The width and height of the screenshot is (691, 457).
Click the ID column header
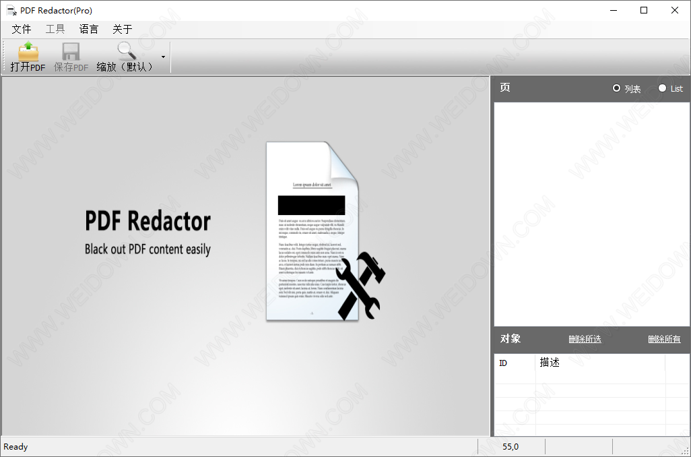(515, 363)
